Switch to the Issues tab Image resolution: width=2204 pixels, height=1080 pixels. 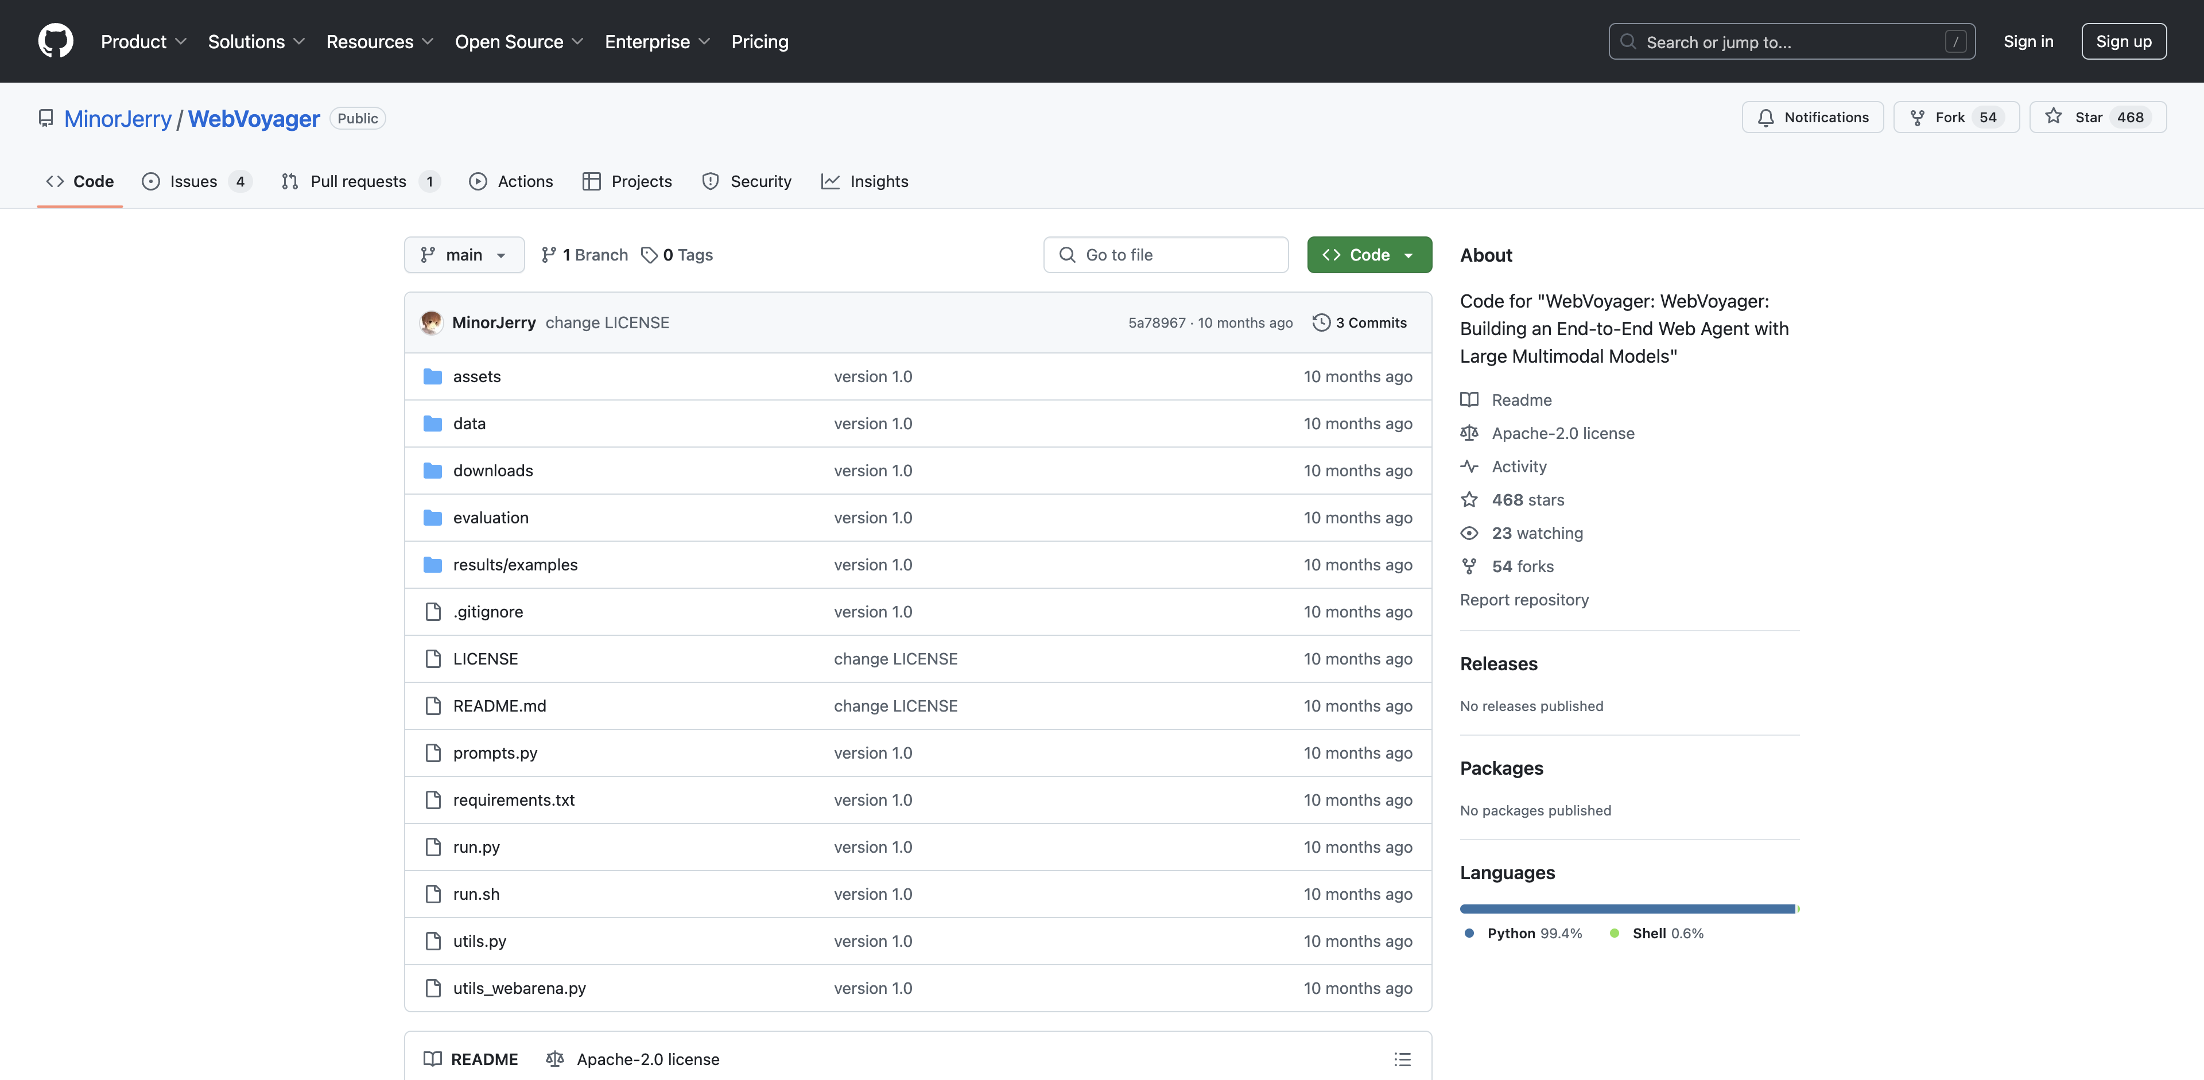point(197,181)
